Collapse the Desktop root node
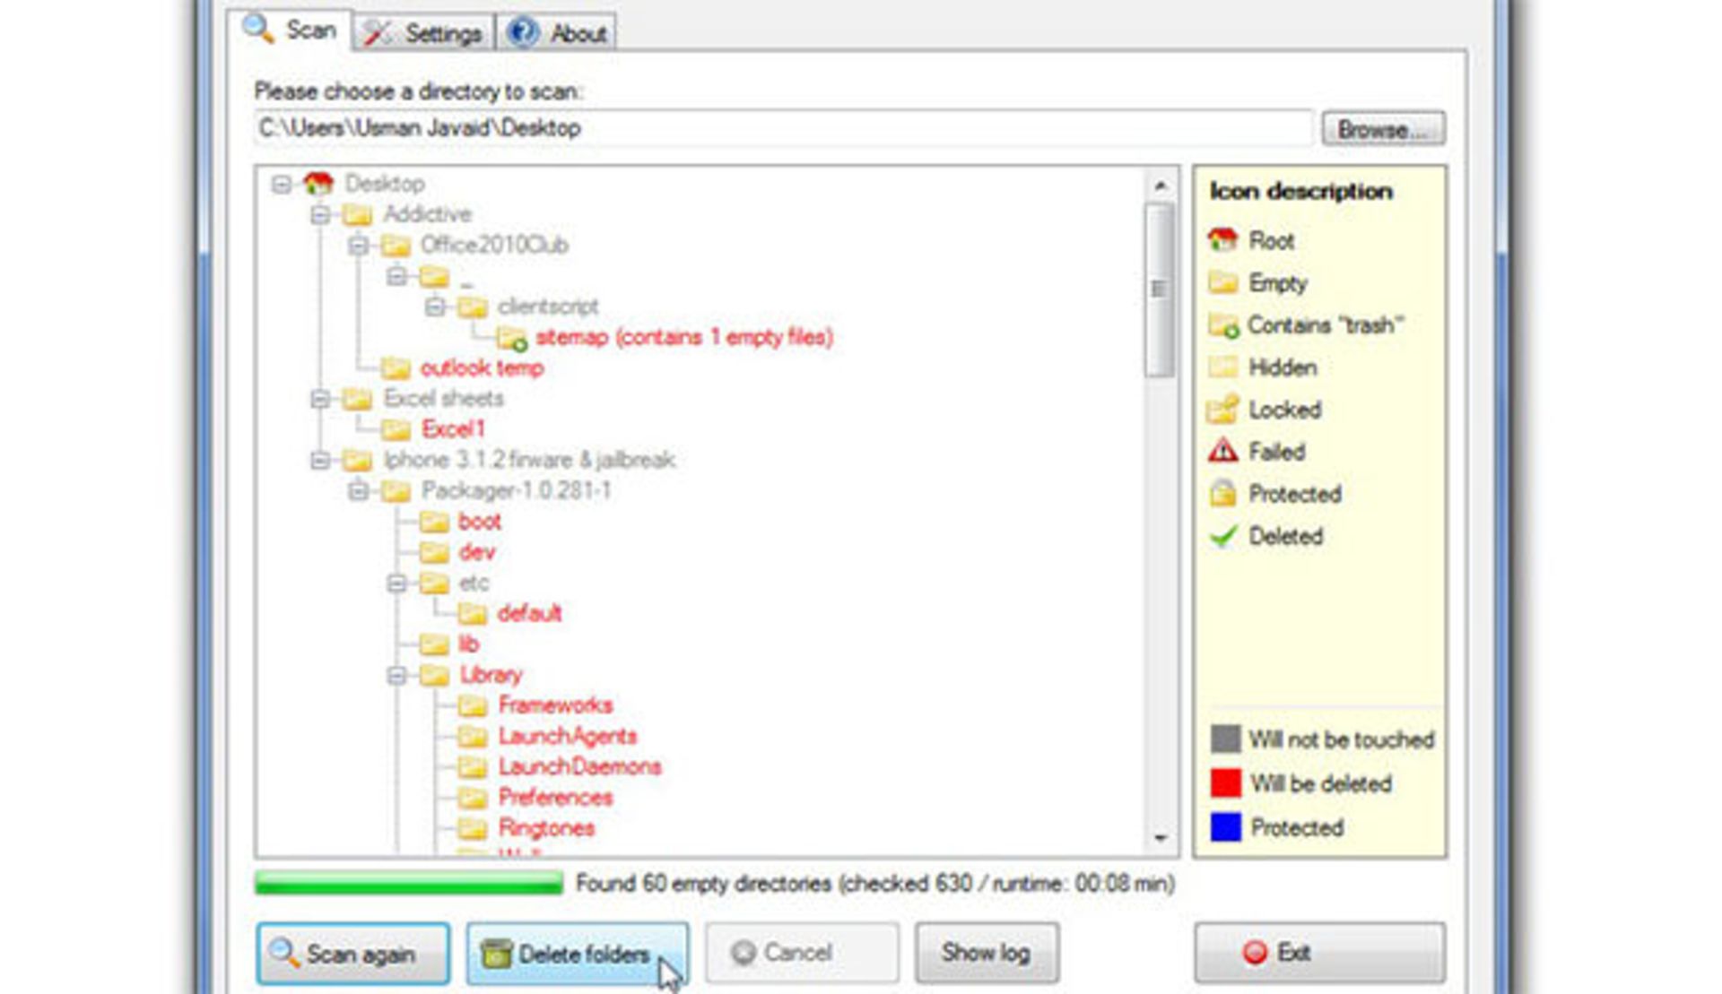This screenshot has height=994, width=1722. (x=281, y=183)
